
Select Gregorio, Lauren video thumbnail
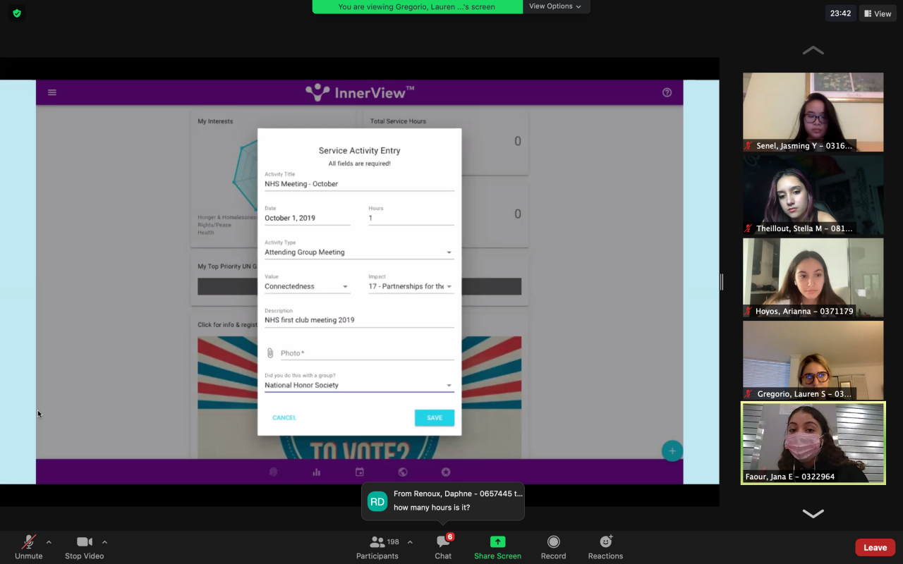[x=813, y=360]
